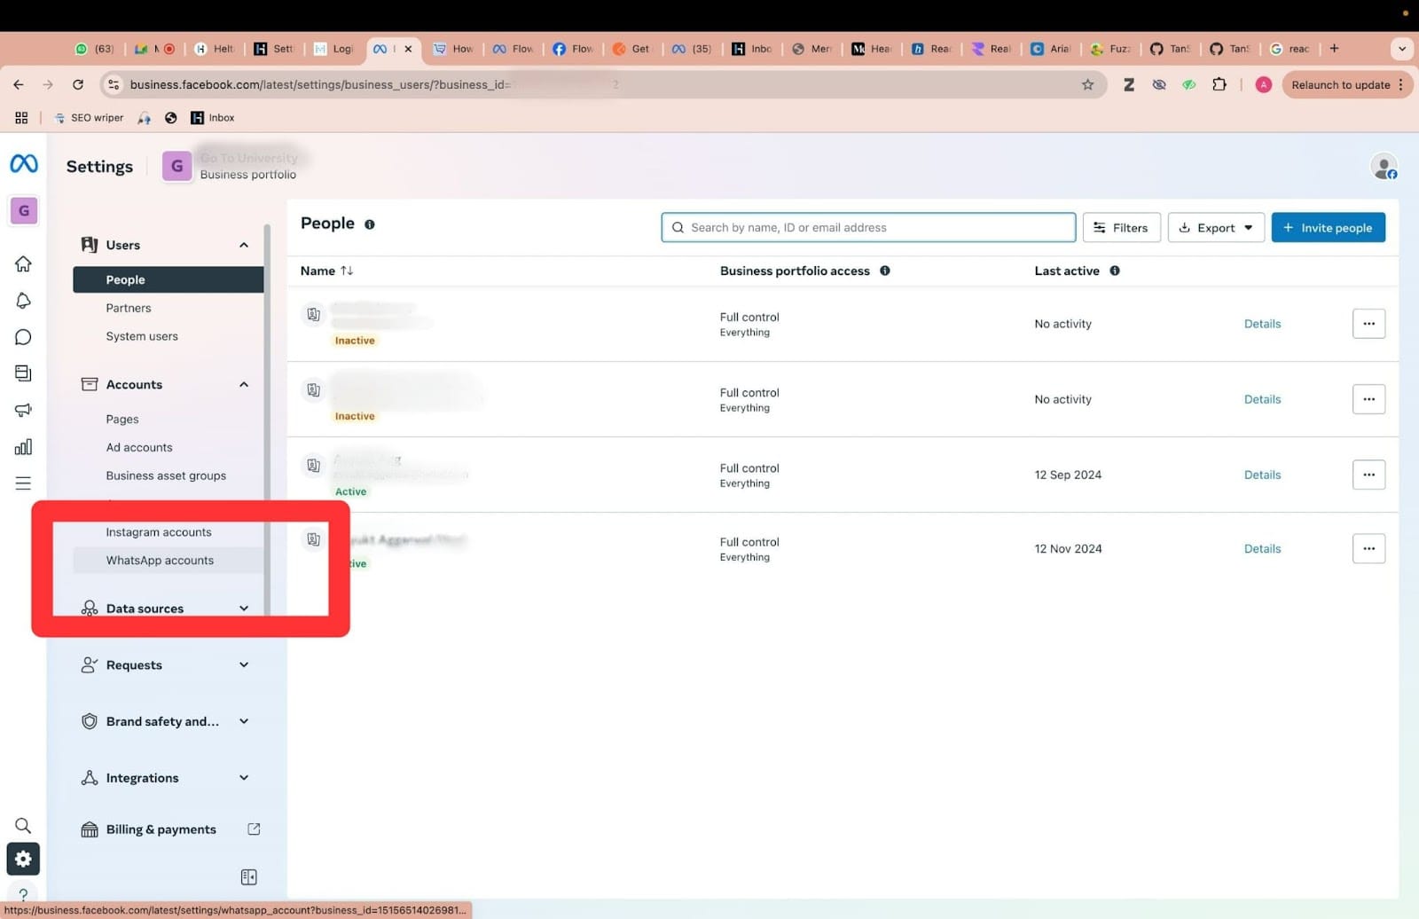
Task: Open Details for 12 Sep 2024 user
Action: (1261, 475)
